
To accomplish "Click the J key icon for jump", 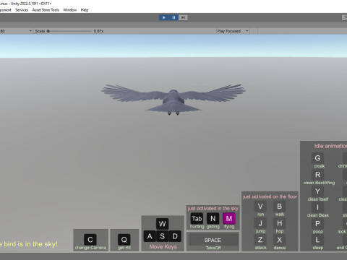I will coord(260,223).
